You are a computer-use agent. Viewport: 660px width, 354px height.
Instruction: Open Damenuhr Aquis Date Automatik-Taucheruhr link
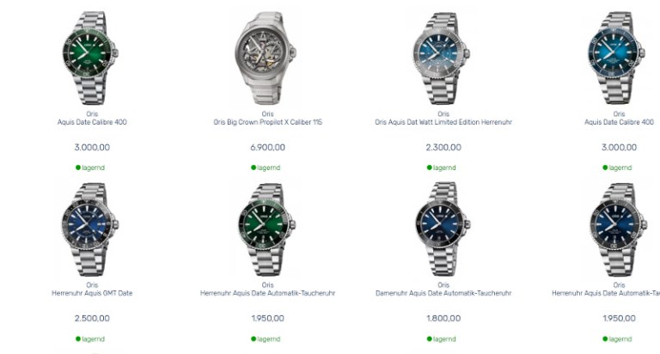(x=443, y=293)
